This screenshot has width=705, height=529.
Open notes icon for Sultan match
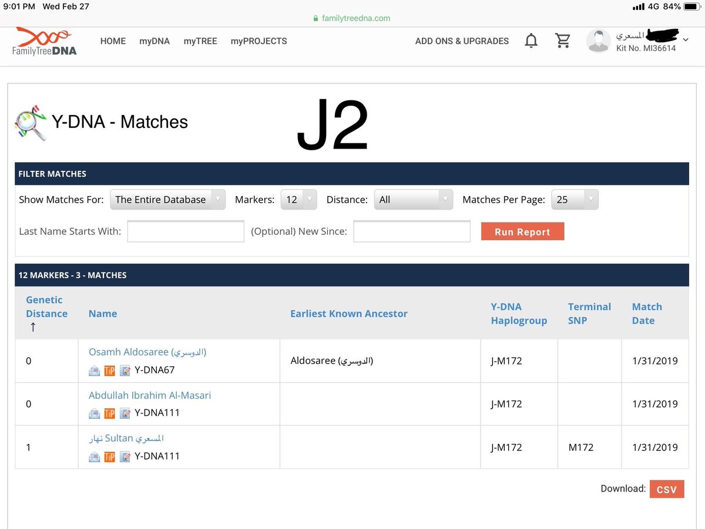pos(125,456)
